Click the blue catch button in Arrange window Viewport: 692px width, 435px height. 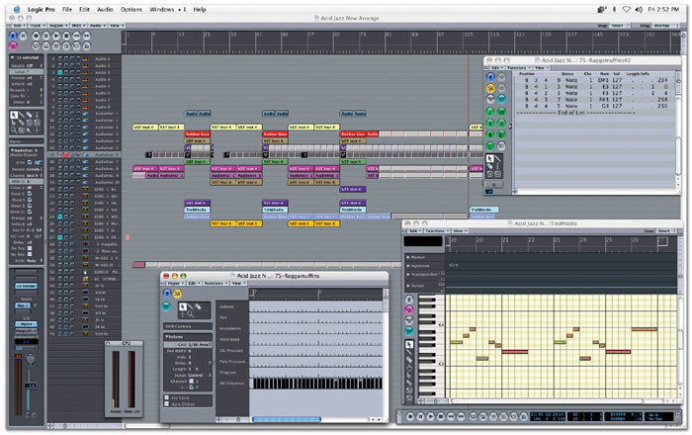[13, 36]
